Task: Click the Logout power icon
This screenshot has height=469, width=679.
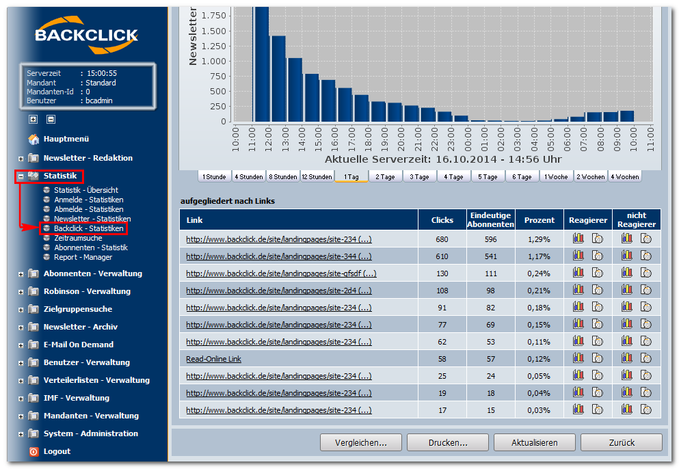Action: point(34,451)
